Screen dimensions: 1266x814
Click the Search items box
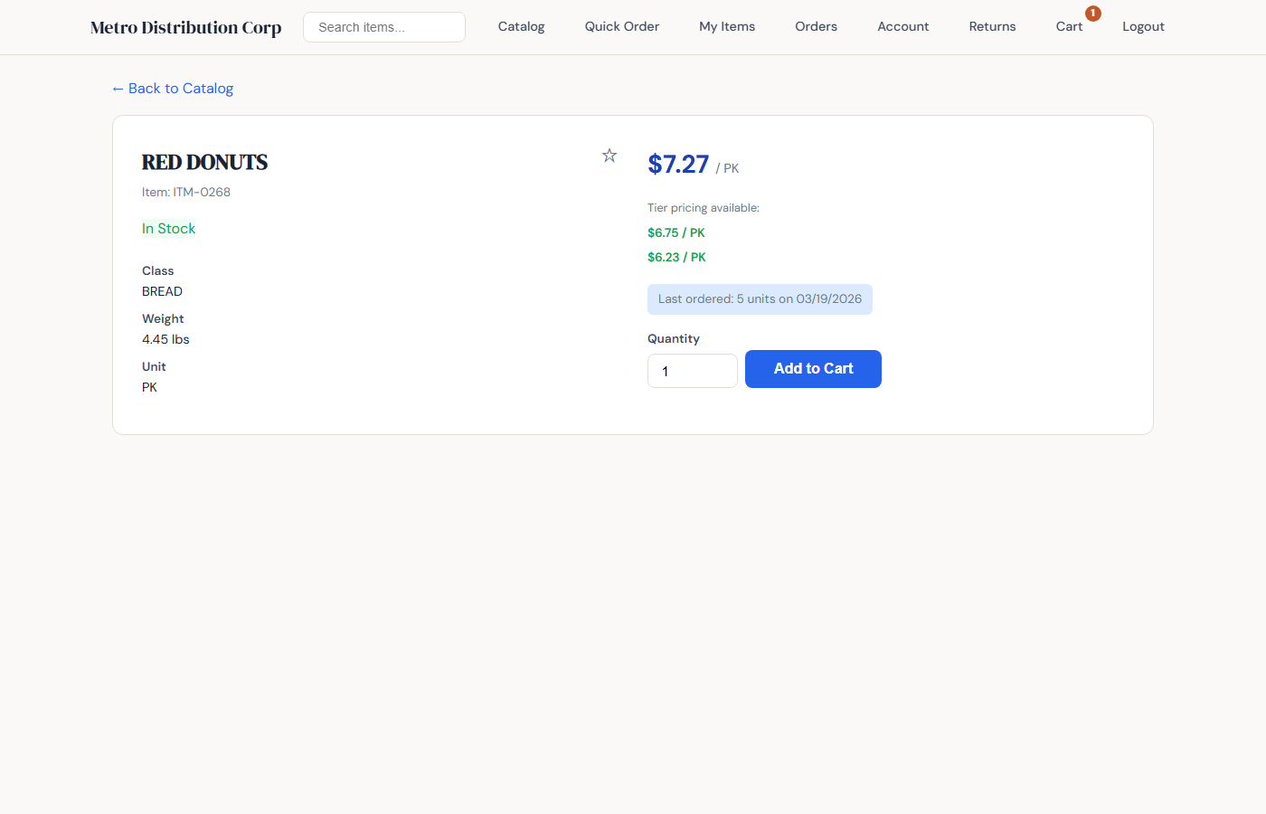pos(383,27)
